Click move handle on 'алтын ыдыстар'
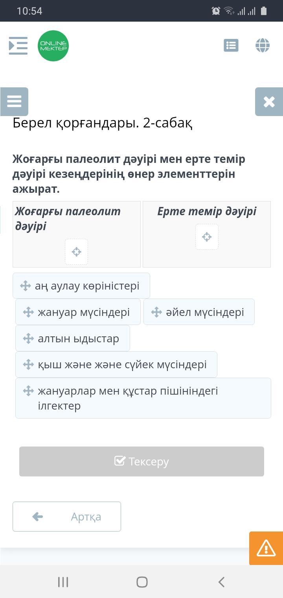Viewport: 283px width, 598px height. (28, 338)
